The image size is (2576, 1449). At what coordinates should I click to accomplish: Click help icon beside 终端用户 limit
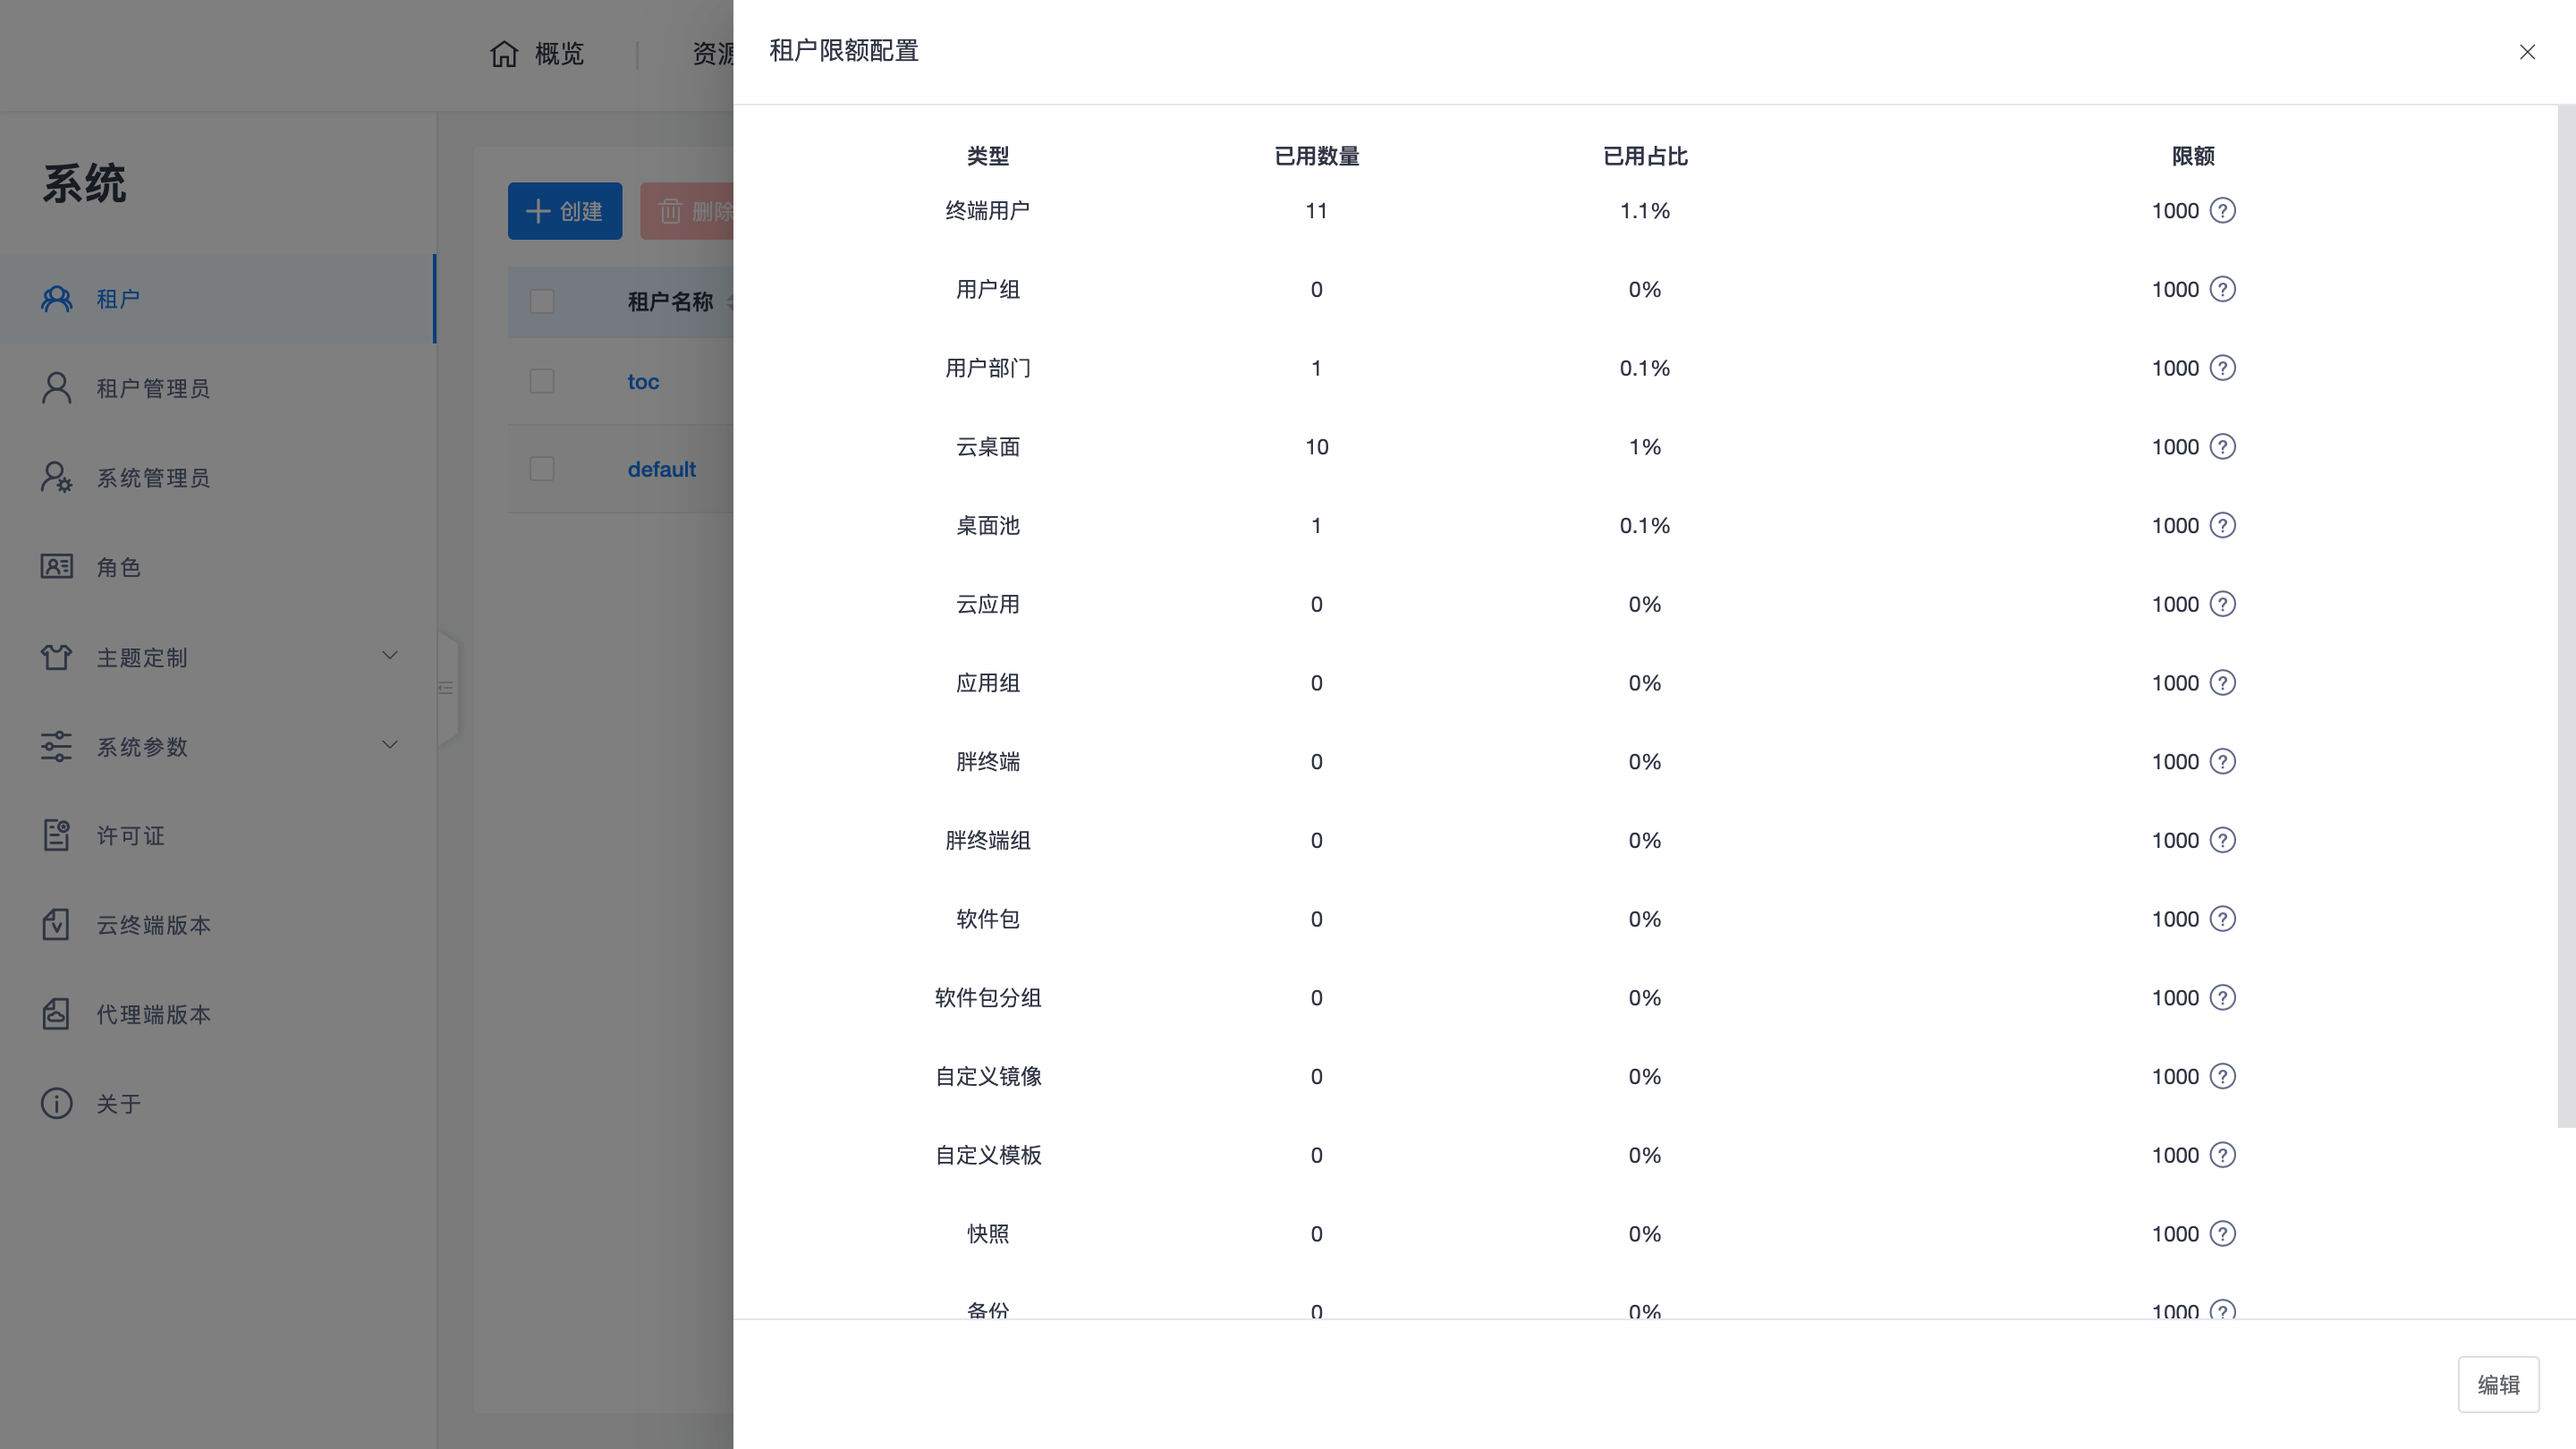[x=2222, y=211]
